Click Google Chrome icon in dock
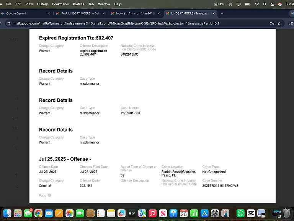Viewport: 294px width, 221px height. click(x=38, y=213)
